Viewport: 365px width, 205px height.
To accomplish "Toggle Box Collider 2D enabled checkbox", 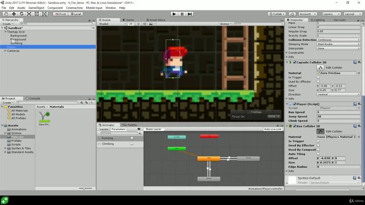I will tap(294, 126).
